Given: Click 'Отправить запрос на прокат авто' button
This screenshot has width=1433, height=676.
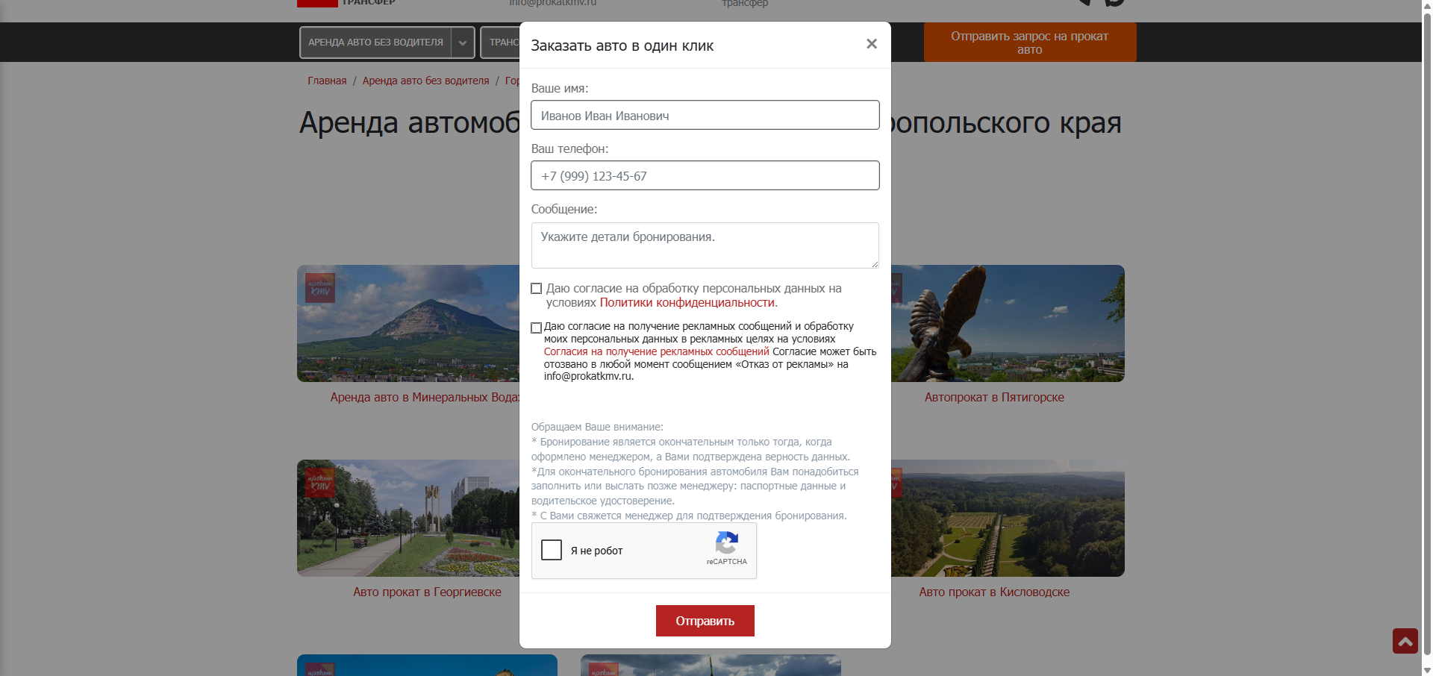Looking at the screenshot, I should point(1029,43).
